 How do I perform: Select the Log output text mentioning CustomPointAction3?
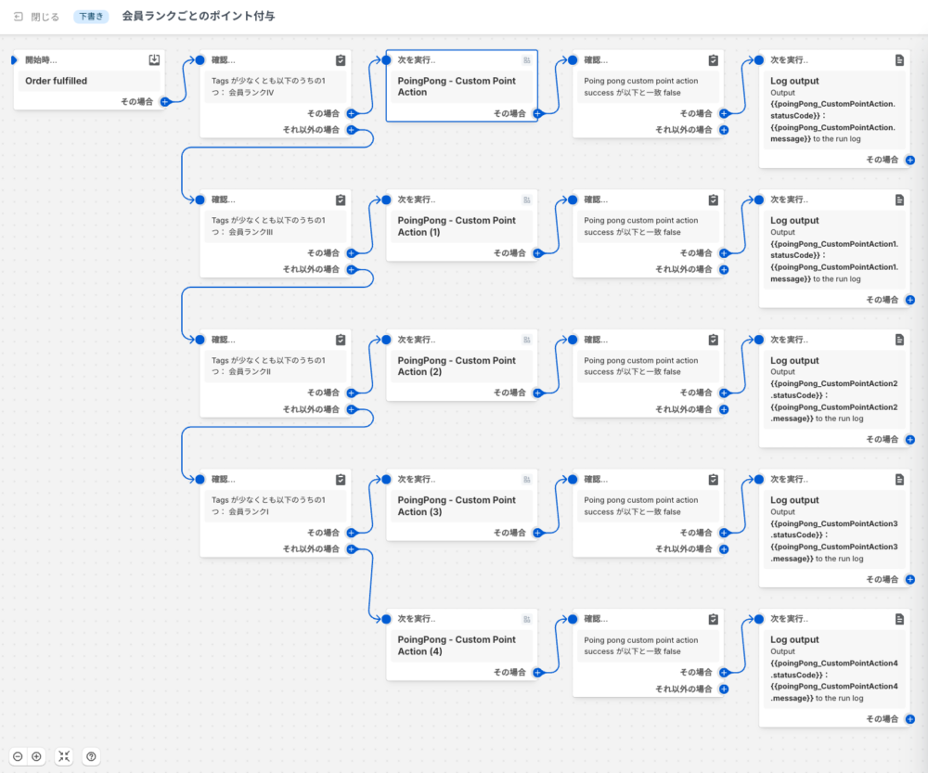tap(834, 541)
